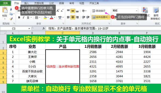Switch to the 插入 ribbon tab
The width and height of the screenshot is (161, 93).
click(x=26, y=3)
